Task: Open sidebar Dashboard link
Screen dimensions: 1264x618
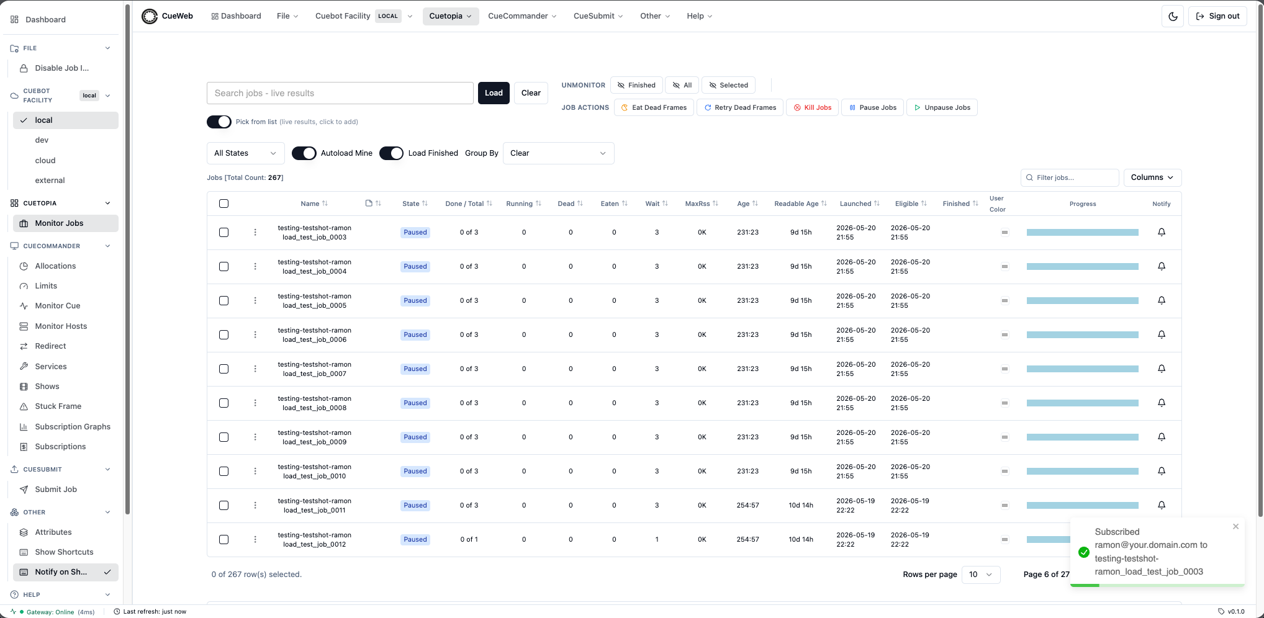Action: click(x=62, y=19)
